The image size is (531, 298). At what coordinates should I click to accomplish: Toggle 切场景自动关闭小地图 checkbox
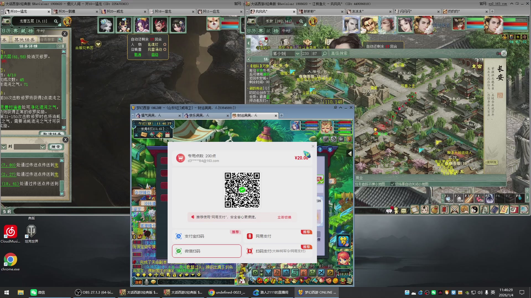[392, 184]
